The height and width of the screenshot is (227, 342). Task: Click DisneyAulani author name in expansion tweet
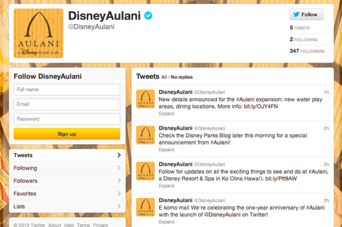(x=175, y=92)
